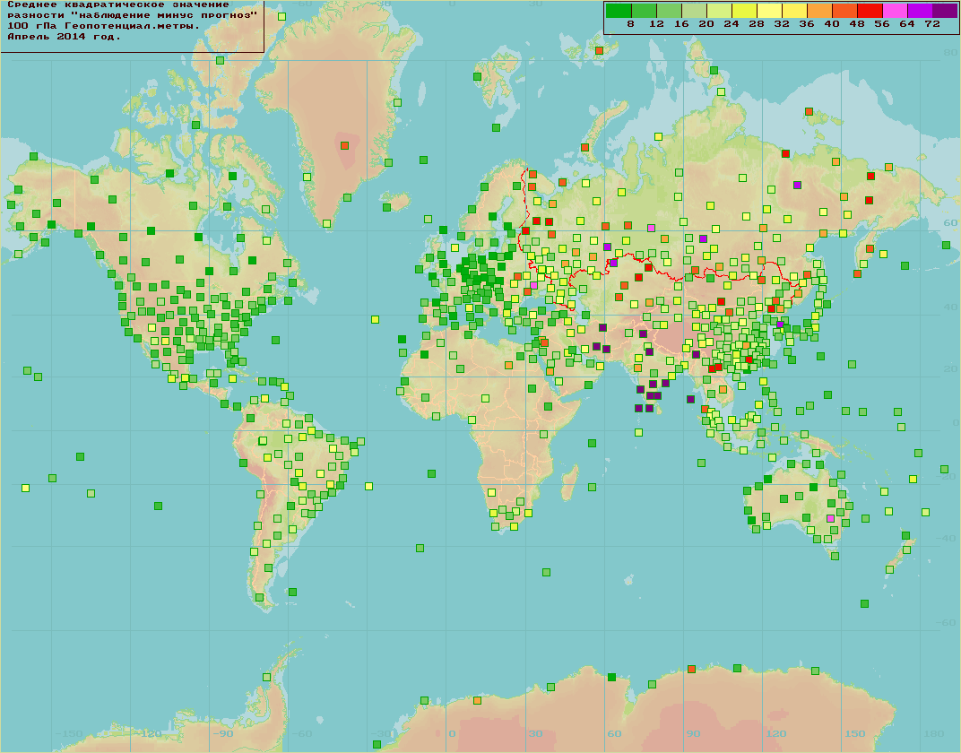Choose the pale yellow swatch between 28 and 32
The width and height of the screenshot is (961, 753).
click(x=769, y=11)
